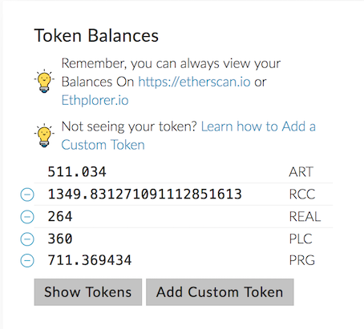364x329 pixels.
Task: Remove the REAL token with minus icon
Action: click(27, 217)
